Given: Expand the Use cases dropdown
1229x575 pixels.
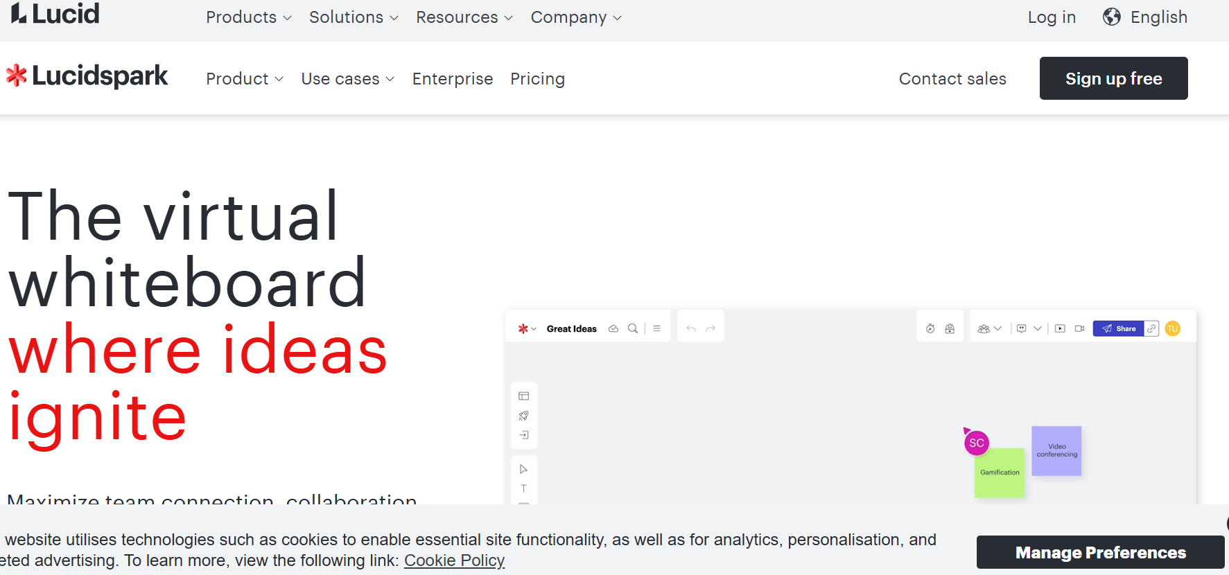Looking at the screenshot, I should point(347,79).
